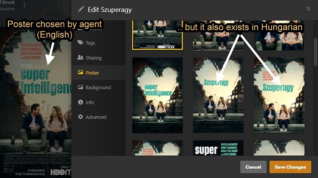Select the textless poster in the top row's middle column
The width and height of the screenshot is (318, 178).
tap(218, 35)
